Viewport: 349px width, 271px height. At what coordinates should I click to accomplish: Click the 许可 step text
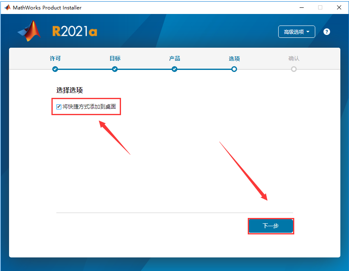click(x=55, y=58)
